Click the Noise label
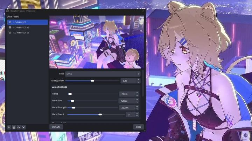Viewport: 252px width, 141px height. [x=55, y=94]
